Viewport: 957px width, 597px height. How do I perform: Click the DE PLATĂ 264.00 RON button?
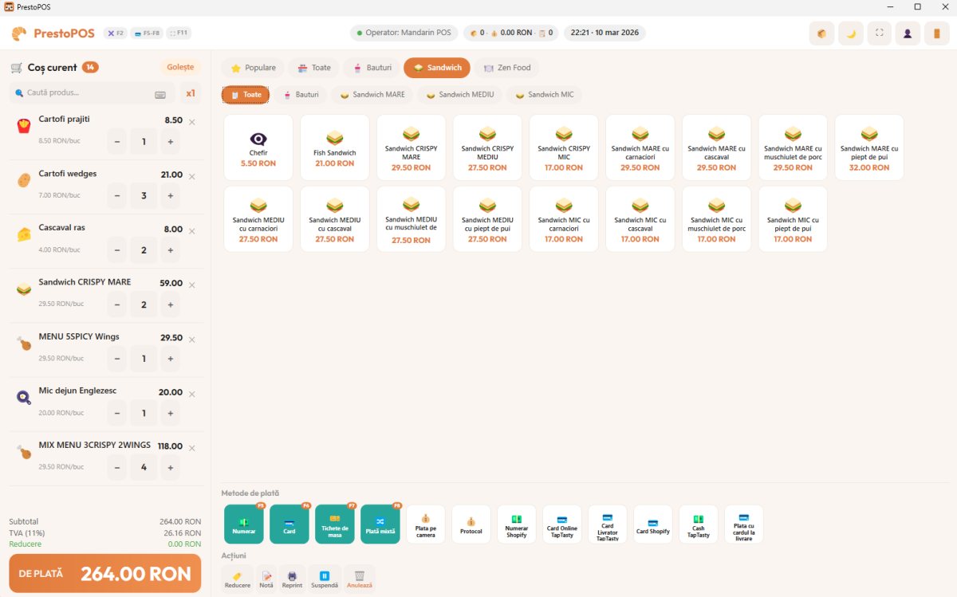pos(105,574)
